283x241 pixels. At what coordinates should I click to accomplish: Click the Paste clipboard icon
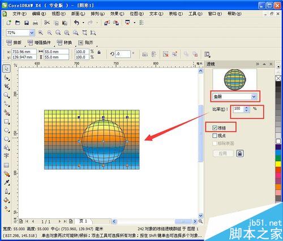pos(65,23)
